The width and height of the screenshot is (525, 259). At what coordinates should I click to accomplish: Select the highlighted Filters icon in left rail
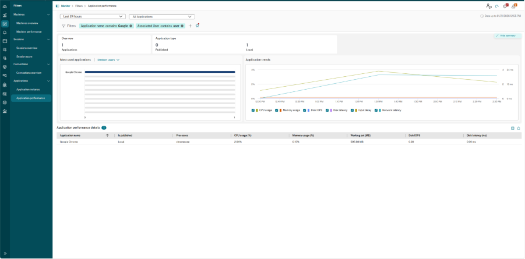coord(5,24)
